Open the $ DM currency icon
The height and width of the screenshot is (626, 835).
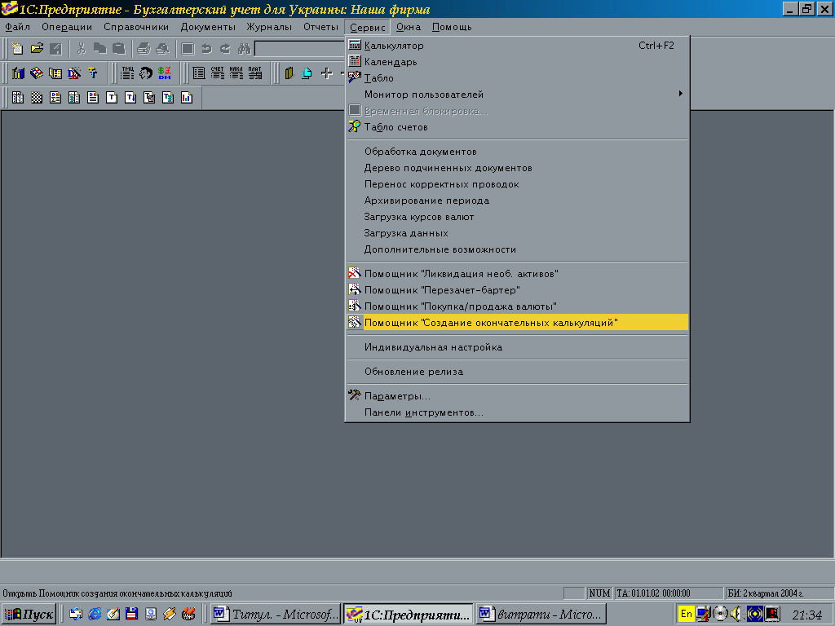click(165, 73)
